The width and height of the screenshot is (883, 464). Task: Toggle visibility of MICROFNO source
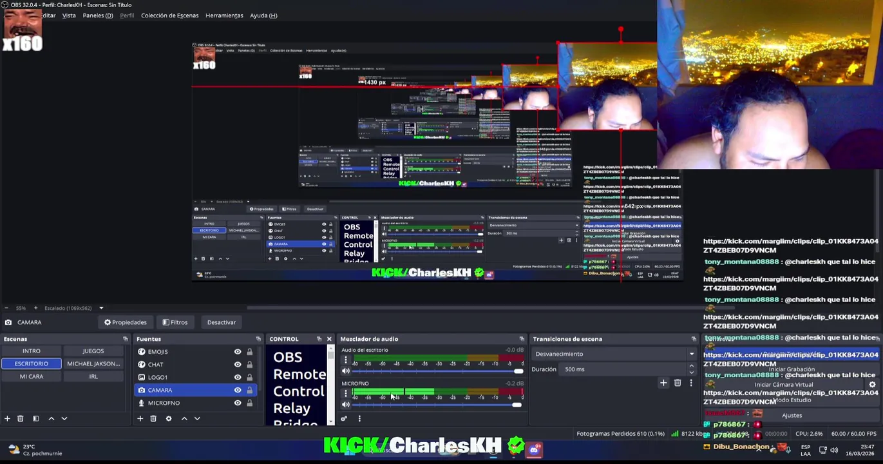click(x=238, y=403)
